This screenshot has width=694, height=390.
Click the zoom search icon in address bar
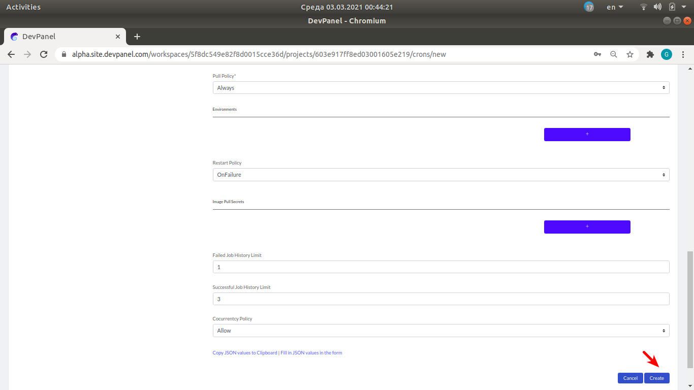614,54
